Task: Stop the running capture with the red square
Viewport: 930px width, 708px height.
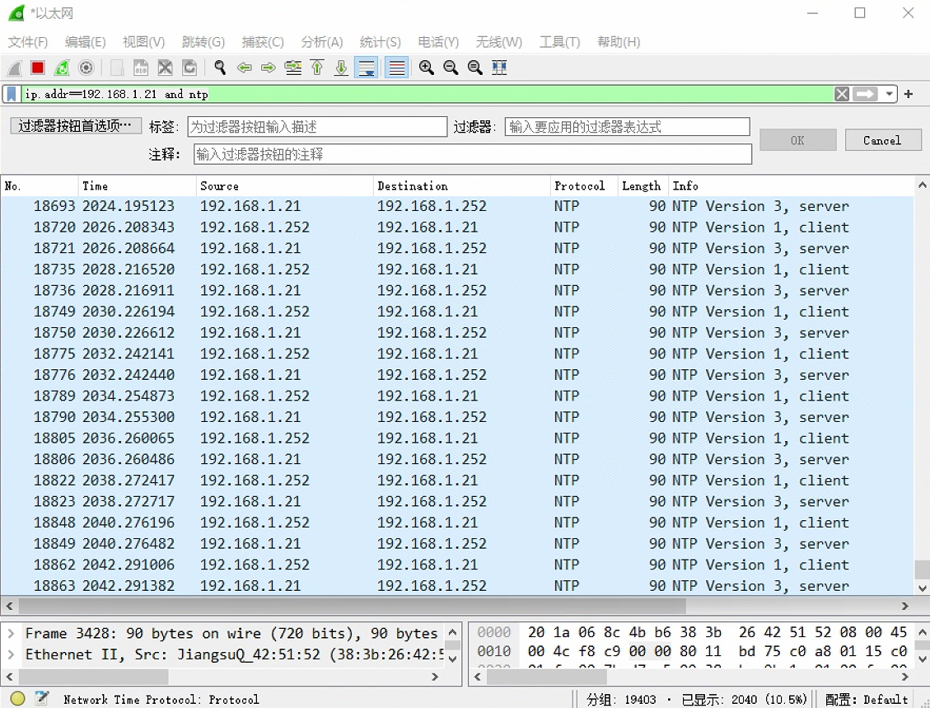Action: click(x=38, y=68)
